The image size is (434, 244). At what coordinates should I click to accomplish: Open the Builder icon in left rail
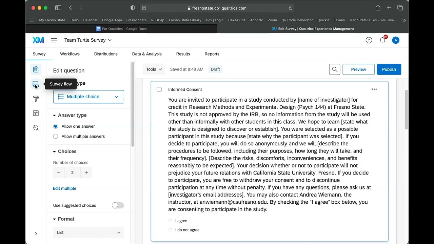pos(36,69)
